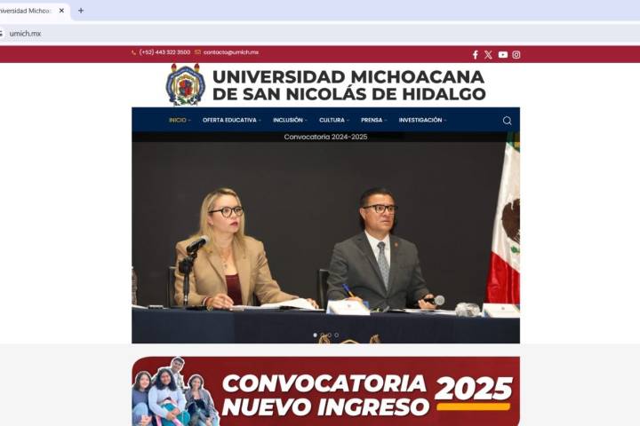The width and height of the screenshot is (640, 426).
Task: Expand the Investigación dropdown menu
Action: click(x=422, y=120)
